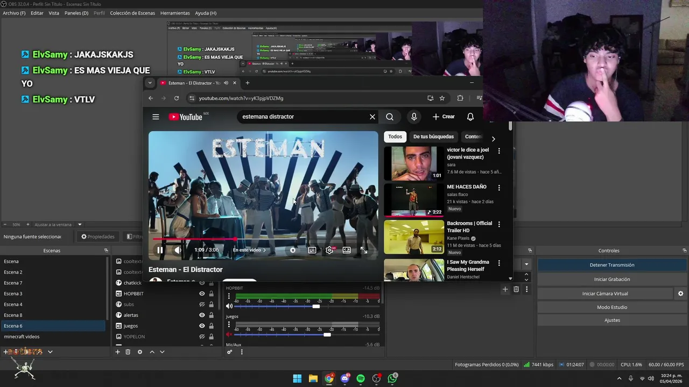The image size is (689, 387).
Task: Bookmark this page with star icon
Action: click(442, 98)
